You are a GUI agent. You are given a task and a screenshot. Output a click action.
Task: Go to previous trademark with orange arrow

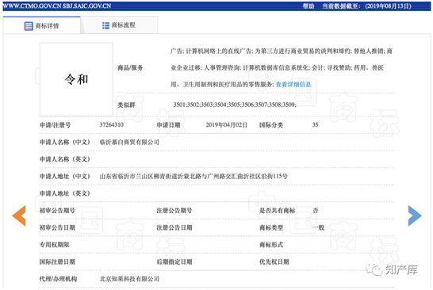19,216
